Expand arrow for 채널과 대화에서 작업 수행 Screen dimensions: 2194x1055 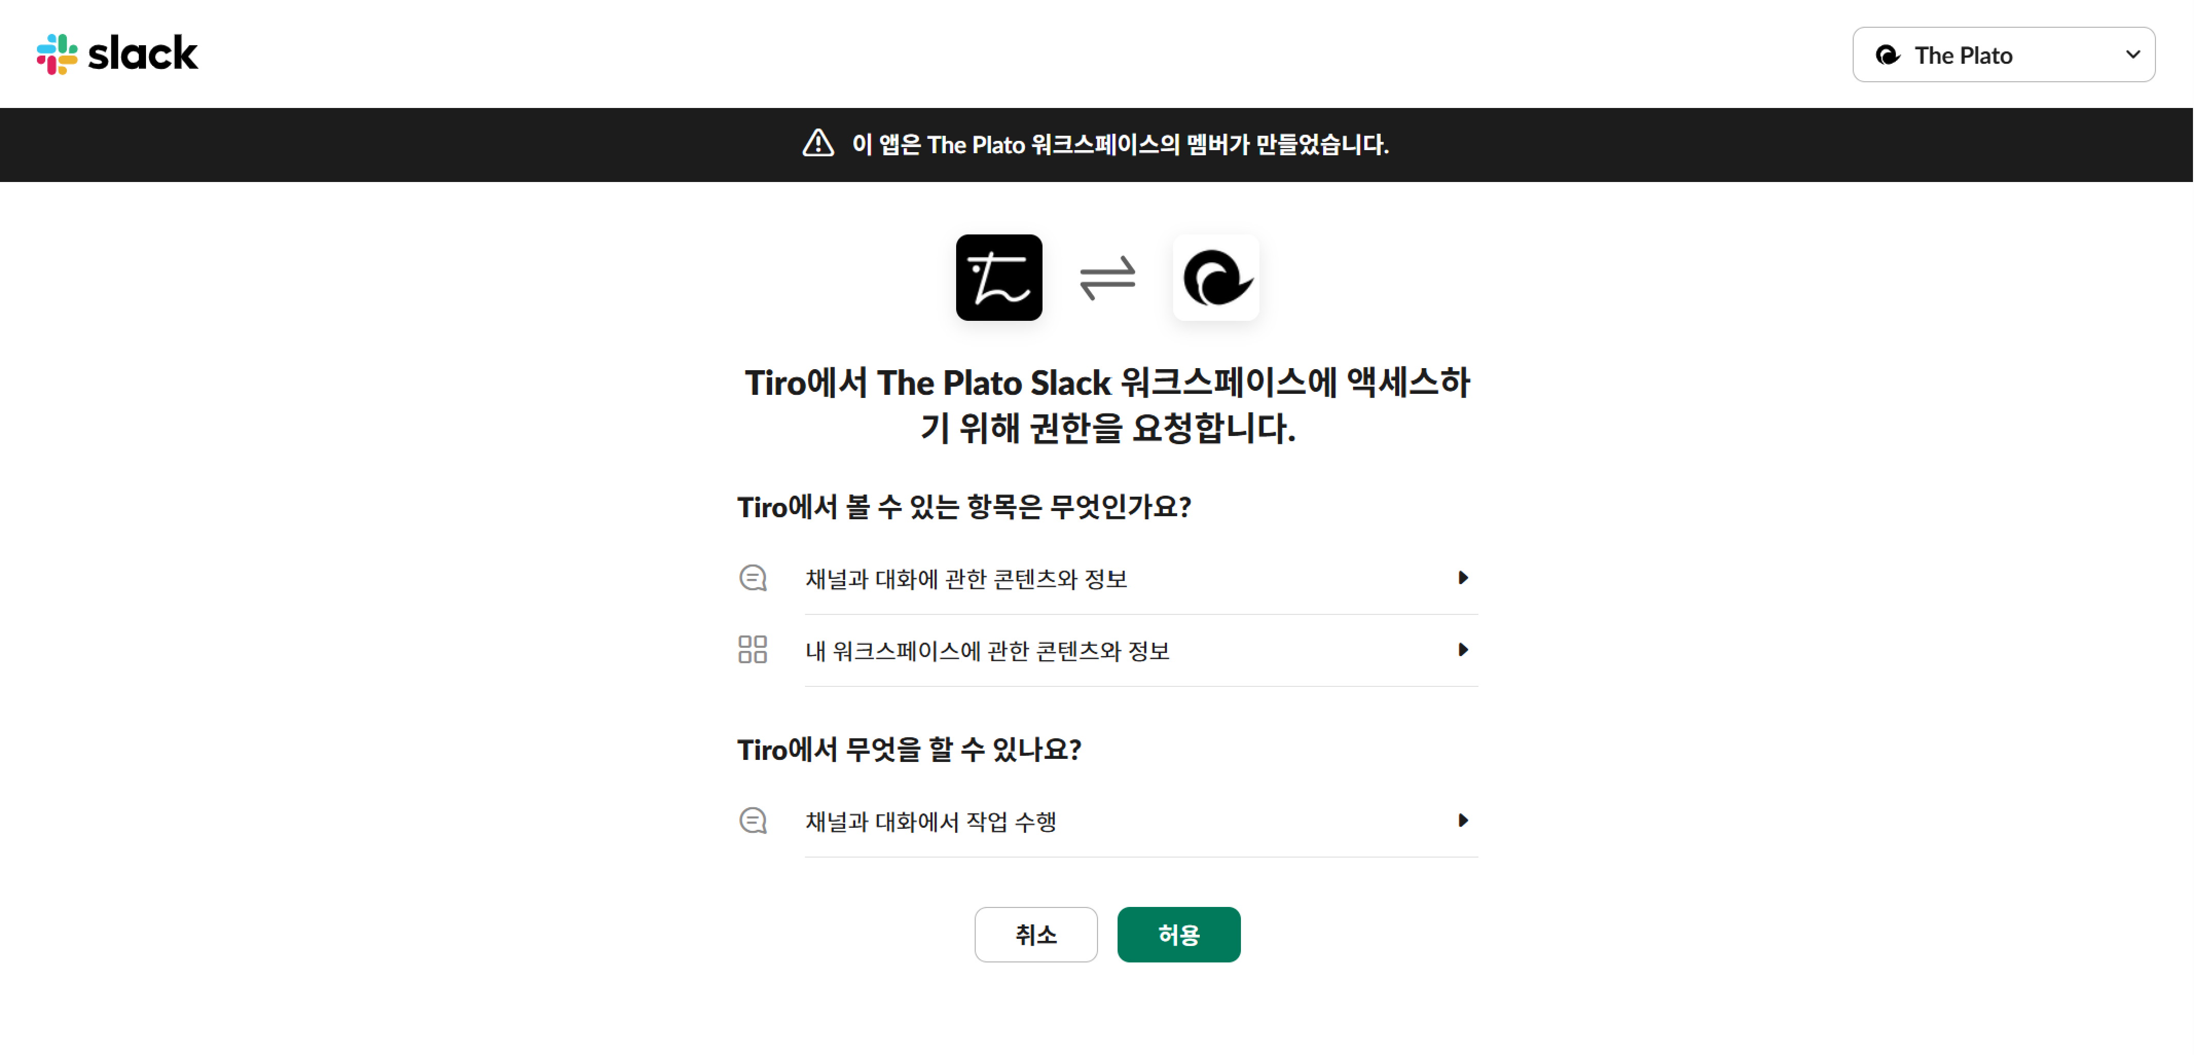[x=1463, y=821]
